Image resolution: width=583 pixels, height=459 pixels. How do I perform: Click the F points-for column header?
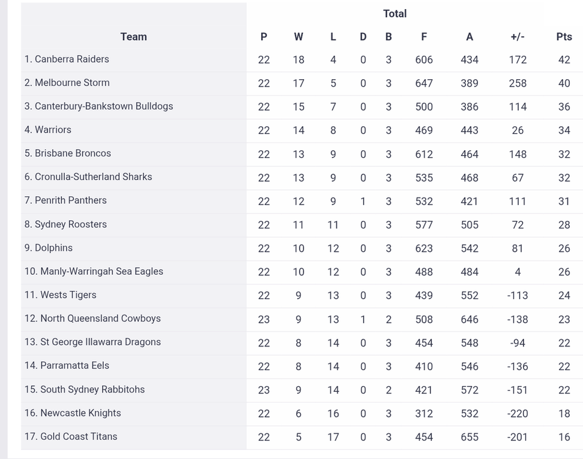click(423, 37)
